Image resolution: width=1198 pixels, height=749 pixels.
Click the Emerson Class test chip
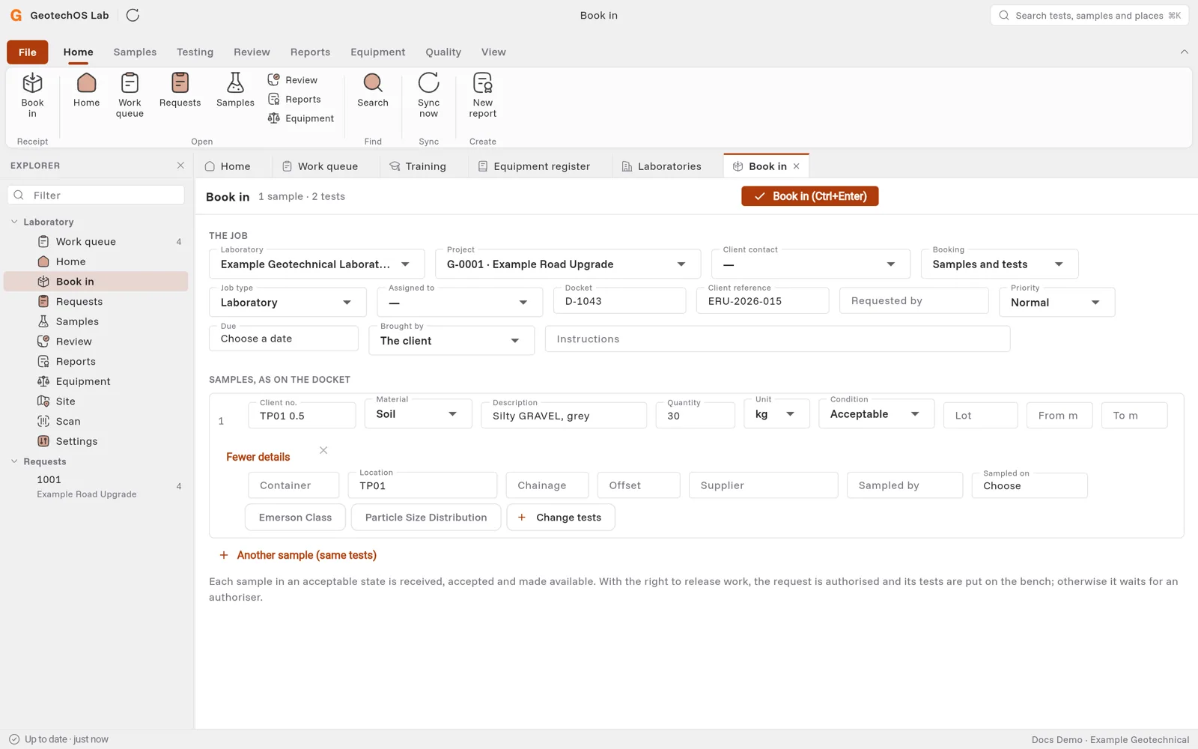295,518
